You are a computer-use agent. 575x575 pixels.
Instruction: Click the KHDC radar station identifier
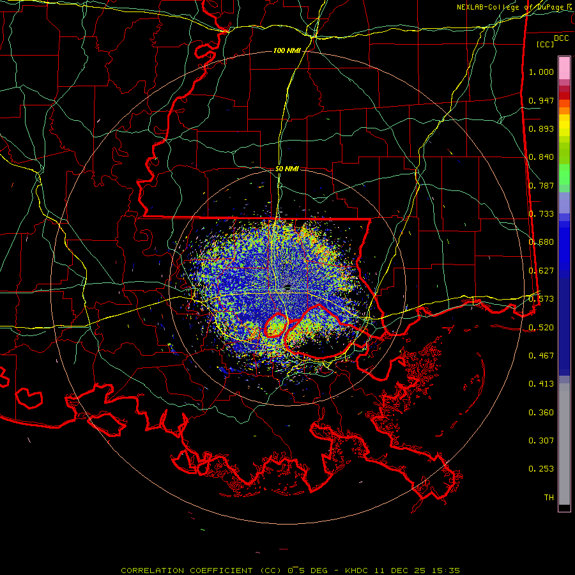(356, 571)
